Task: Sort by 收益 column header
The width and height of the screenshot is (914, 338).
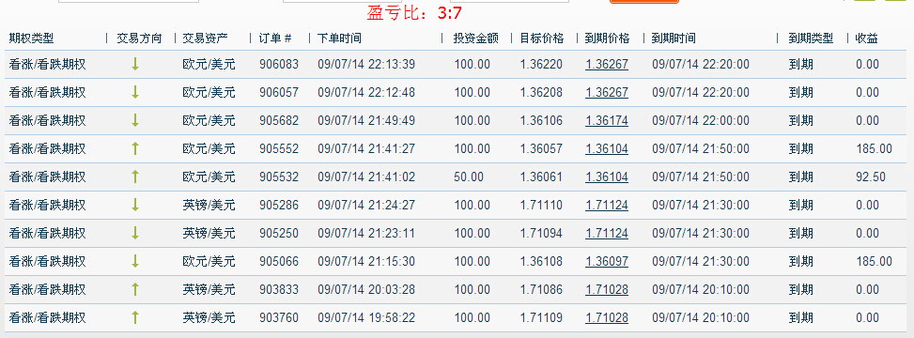Action: pyautogui.click(x=866, y=38)
